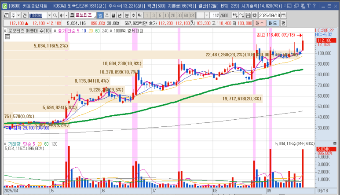
Task: Click the 전 button beside stock code
Action: [x=25, y=15]
